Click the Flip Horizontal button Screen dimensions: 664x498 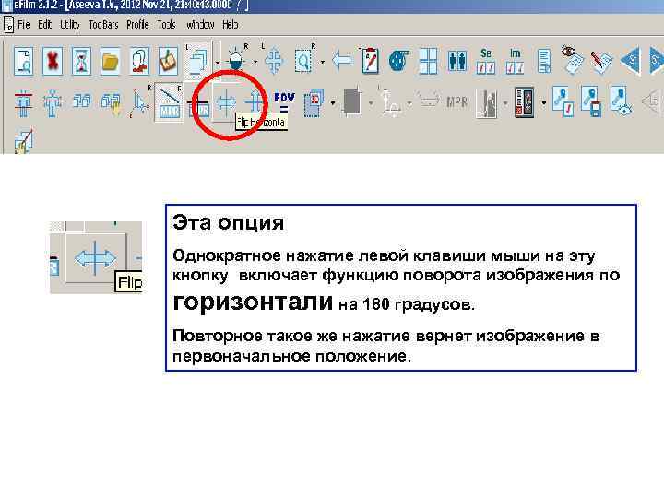tap(226, 102)
